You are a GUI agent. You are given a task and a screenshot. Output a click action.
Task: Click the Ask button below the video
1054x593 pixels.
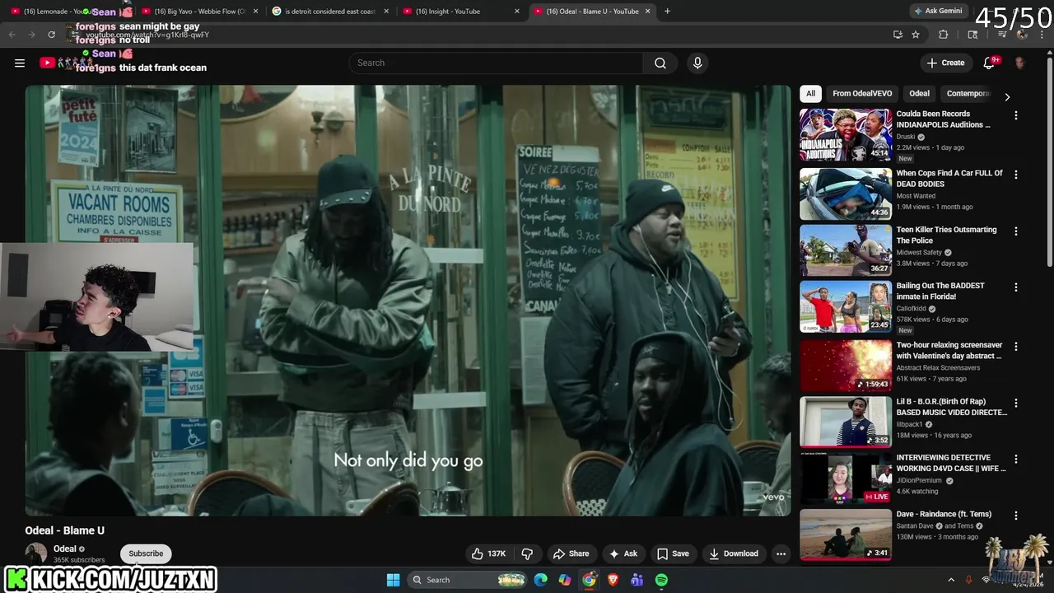pyautogui.click(x=623, y=553)
